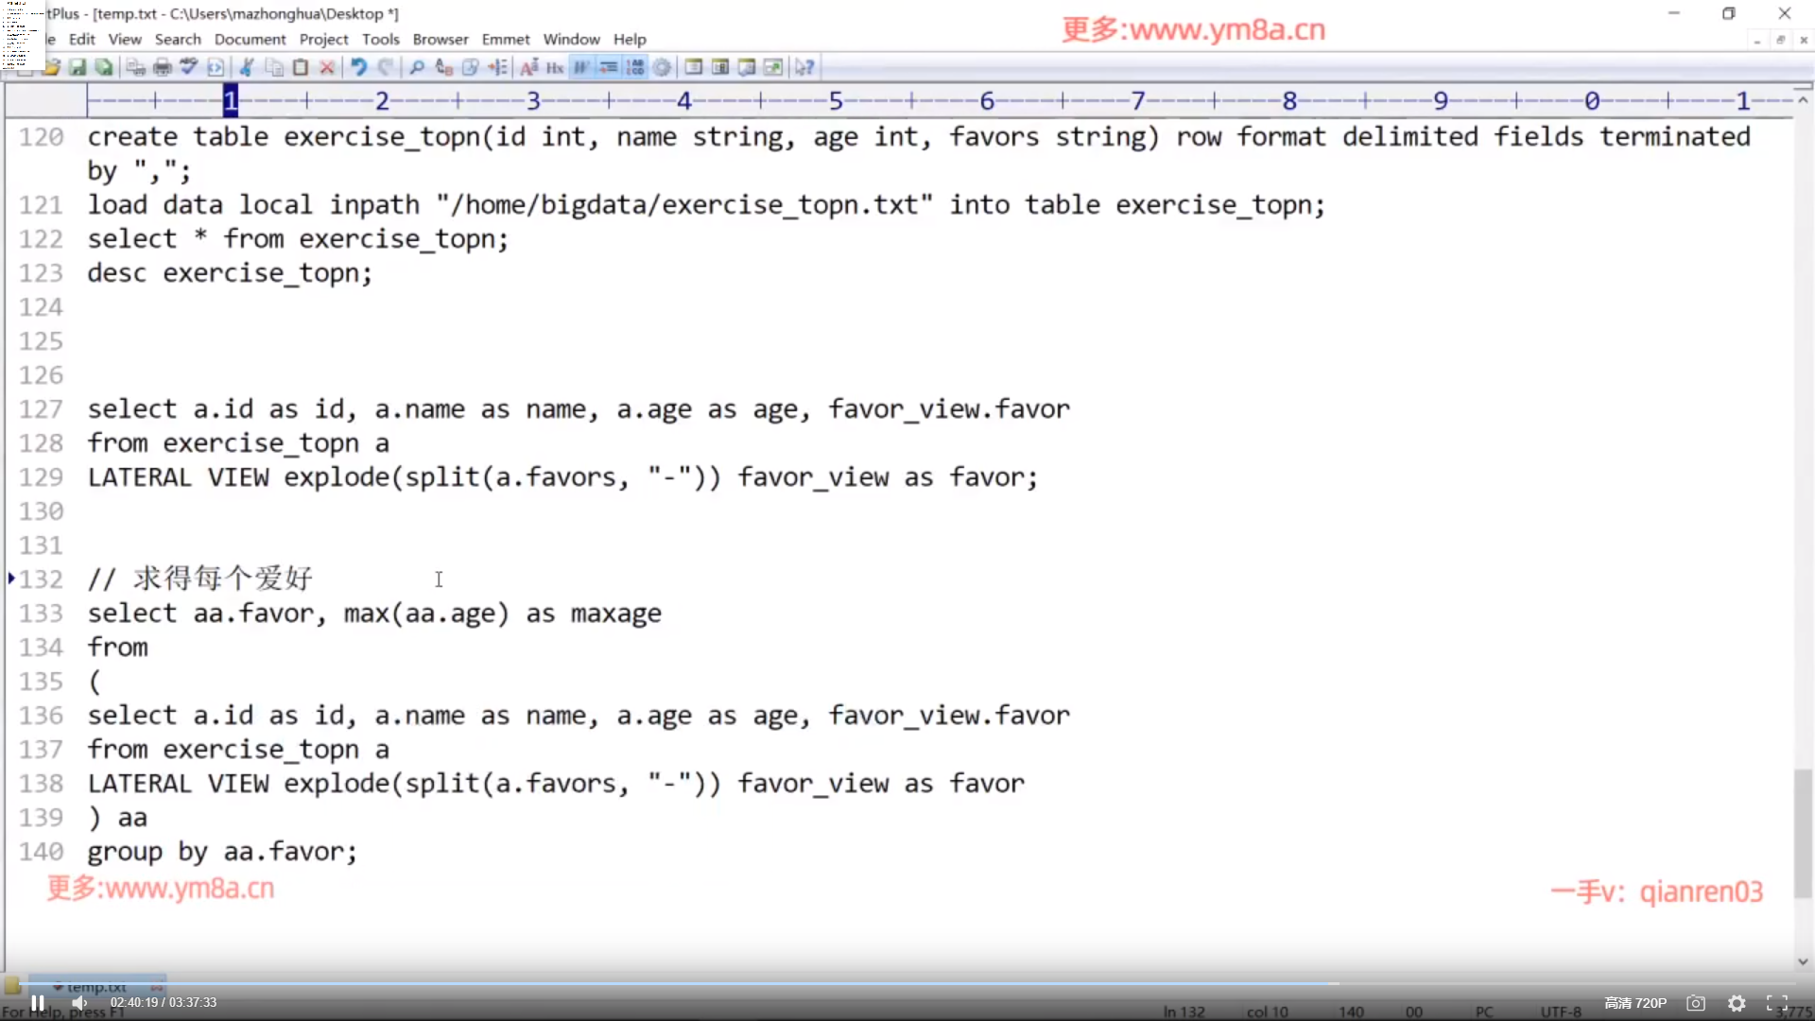Open video player settings gear
This screenshot has height=1021, width=1815.
(1737, 1003)
